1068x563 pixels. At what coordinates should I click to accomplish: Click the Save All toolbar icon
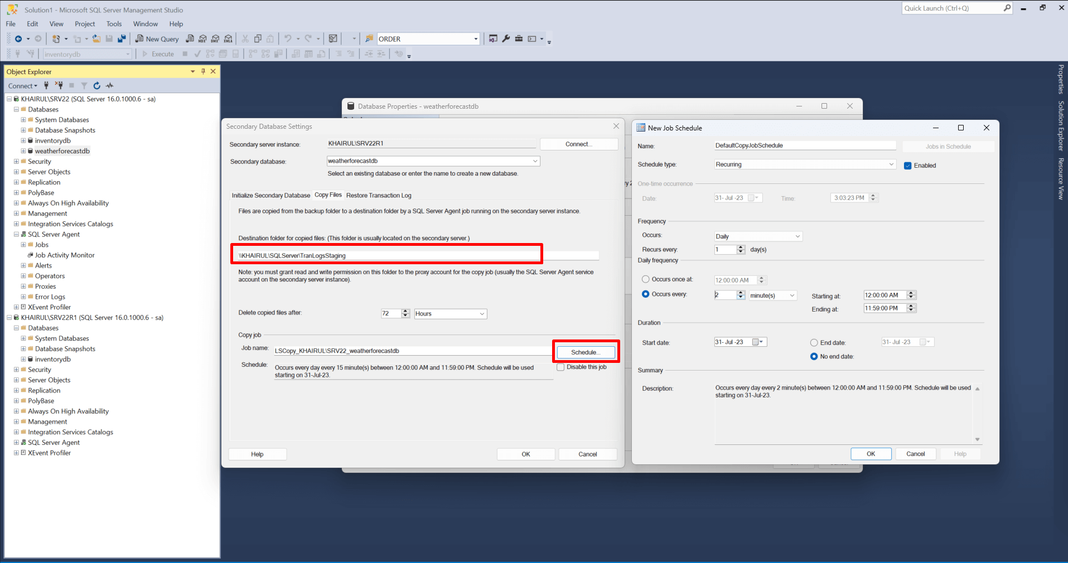122,39
